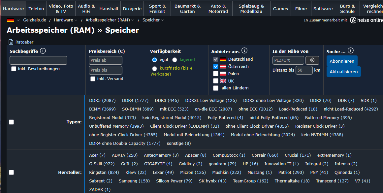Click the German flag country selector
The height and width of the screenshot is (193, 383).
[11, 20]
